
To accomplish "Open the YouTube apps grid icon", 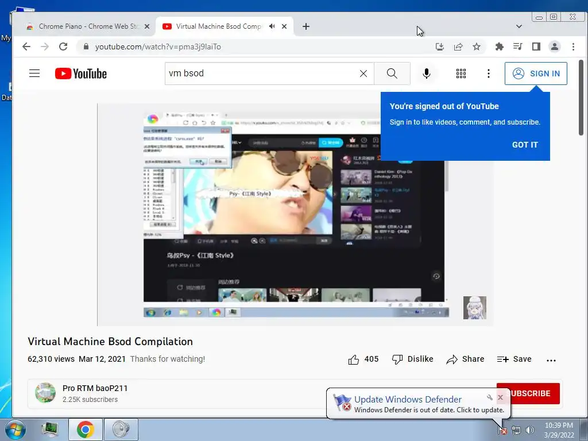I will [x=461, y=73].
